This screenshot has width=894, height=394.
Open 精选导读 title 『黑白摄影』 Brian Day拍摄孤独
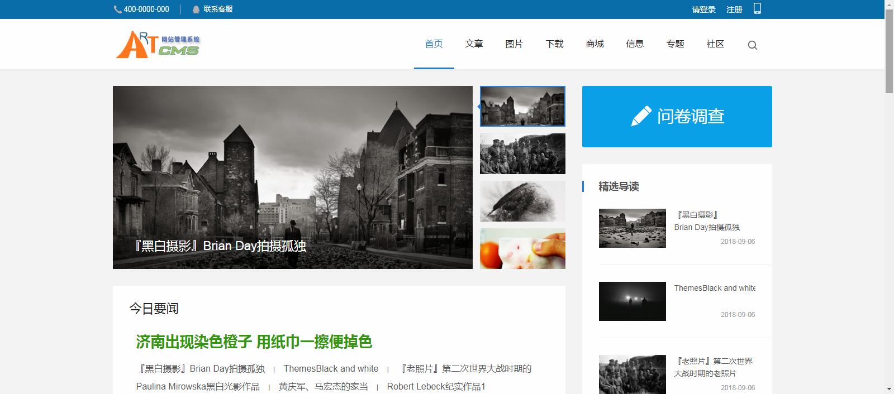[x=707, y=221]
